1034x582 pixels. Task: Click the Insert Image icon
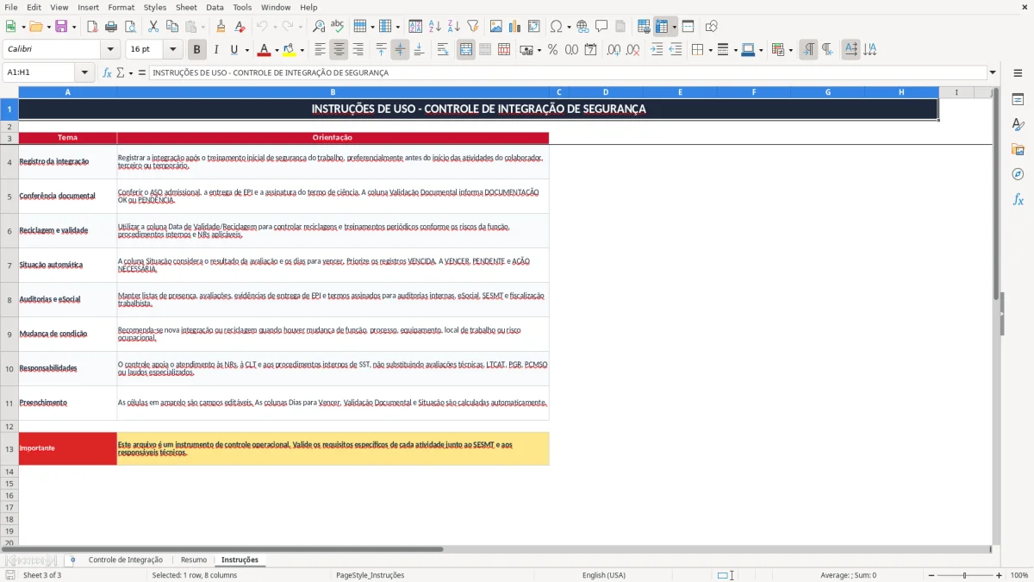495,27
